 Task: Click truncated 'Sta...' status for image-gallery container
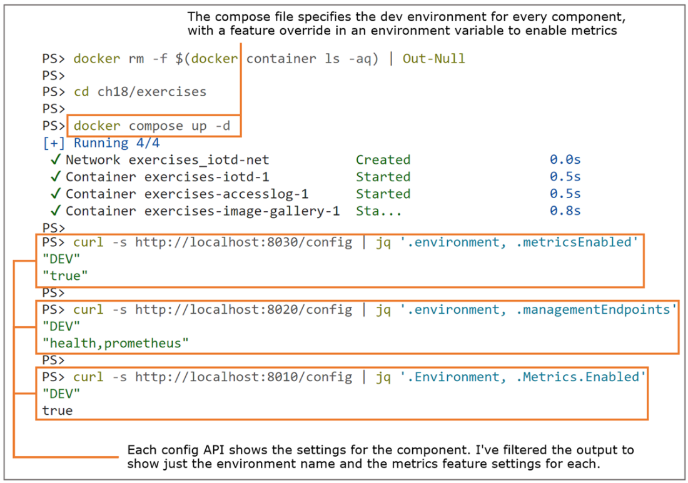click(x=378, y=211)
